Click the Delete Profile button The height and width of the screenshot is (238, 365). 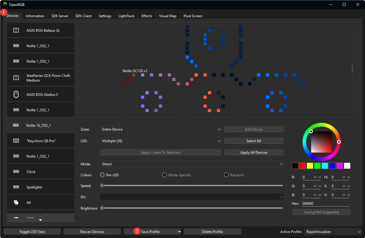[212, 232]
